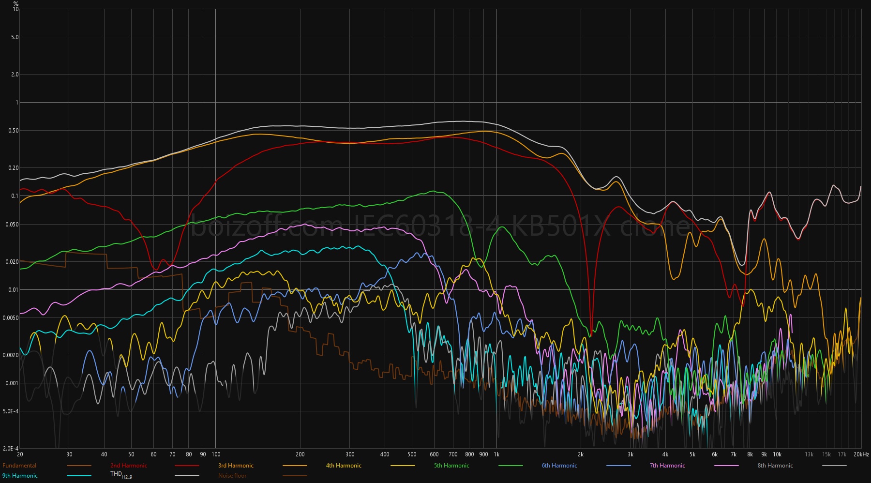Click the 5th Harmonic legend label
This screenshot has height=483, width=871.
[x=451, y=466]
